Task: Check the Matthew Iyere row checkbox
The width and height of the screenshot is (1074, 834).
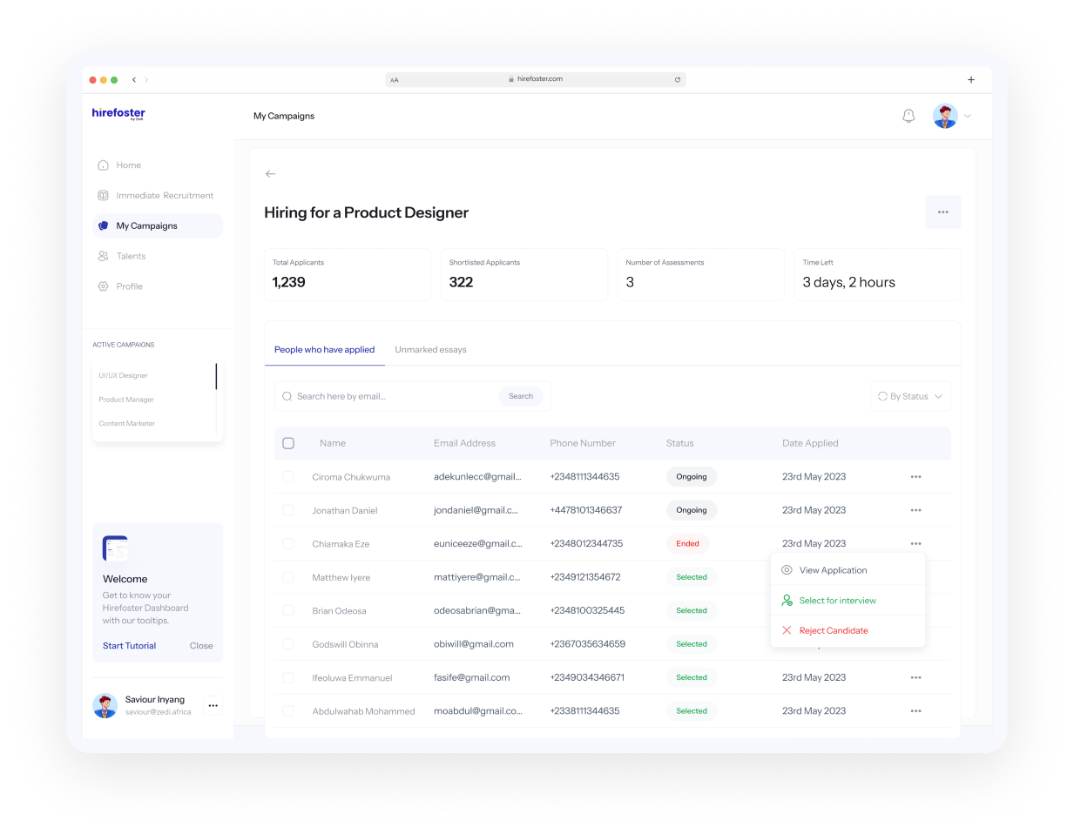Action: click(288, 577)
